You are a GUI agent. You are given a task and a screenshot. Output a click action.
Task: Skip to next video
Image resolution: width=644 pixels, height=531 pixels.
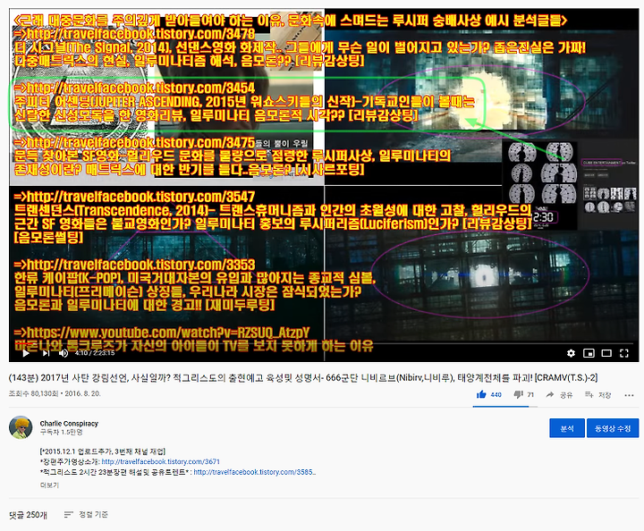46,353
